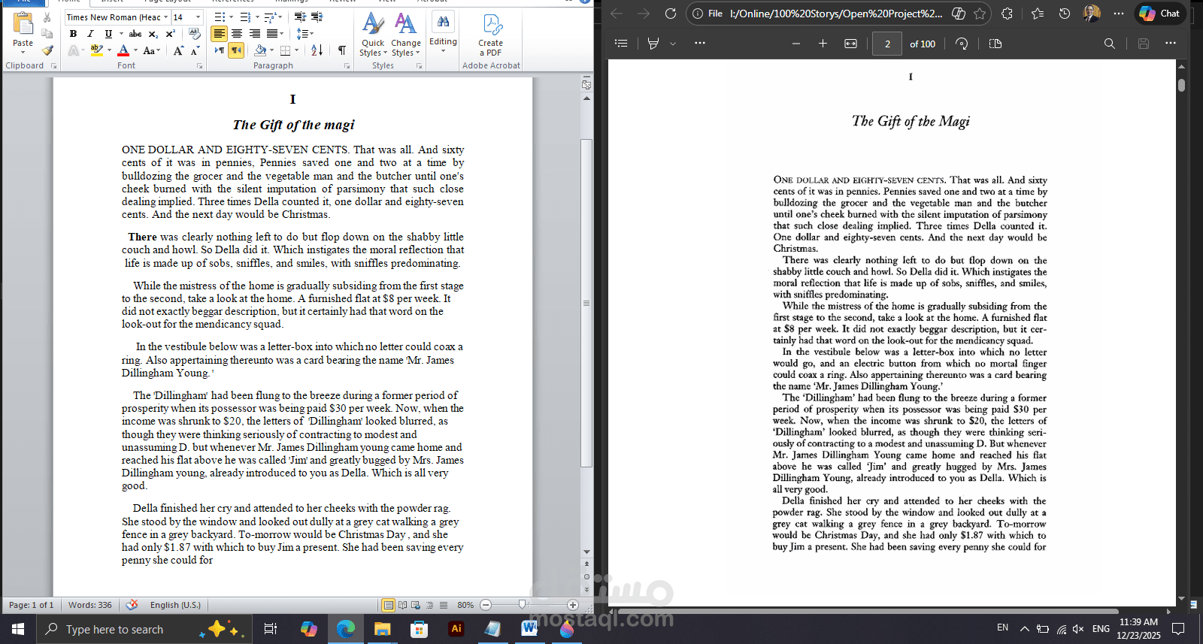
Task: Click the spelling check icon in Word status bar
Action: click(132, 605)
